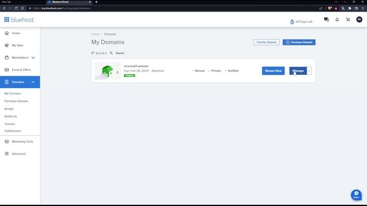Click the Advanced sliders icon
Viewport: 367px width, 206px height.
pos(6,154)
